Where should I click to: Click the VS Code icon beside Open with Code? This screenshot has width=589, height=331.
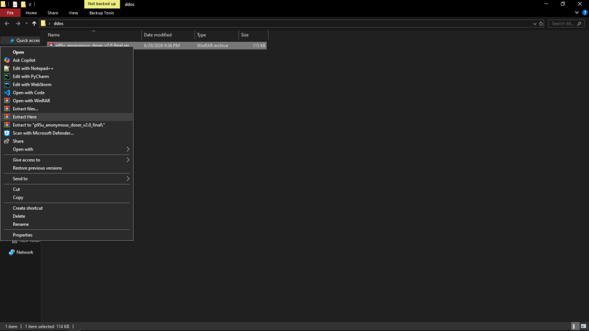click(7, 93)
